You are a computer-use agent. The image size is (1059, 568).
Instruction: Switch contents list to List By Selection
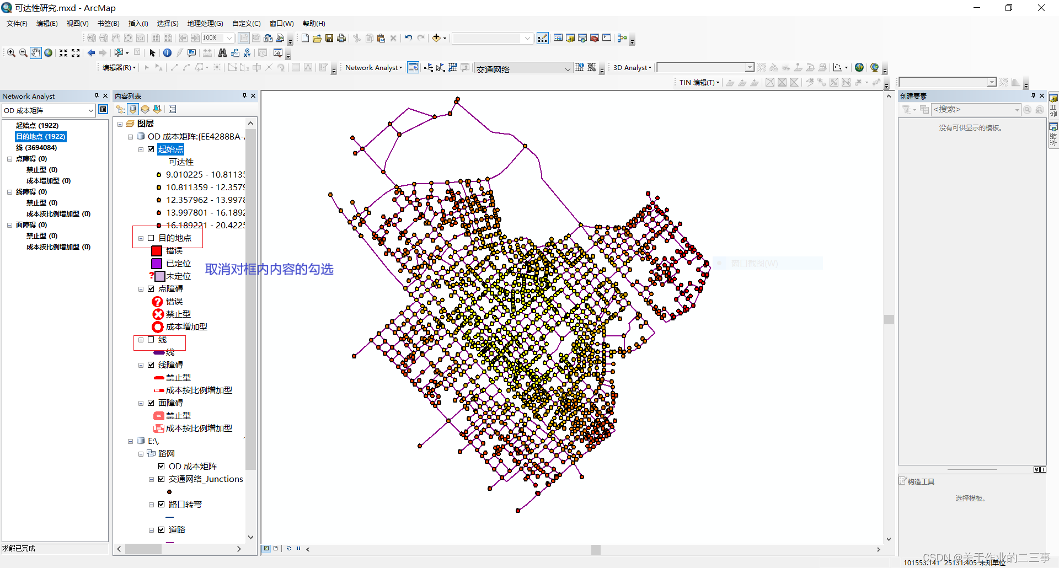coord(157,109)
